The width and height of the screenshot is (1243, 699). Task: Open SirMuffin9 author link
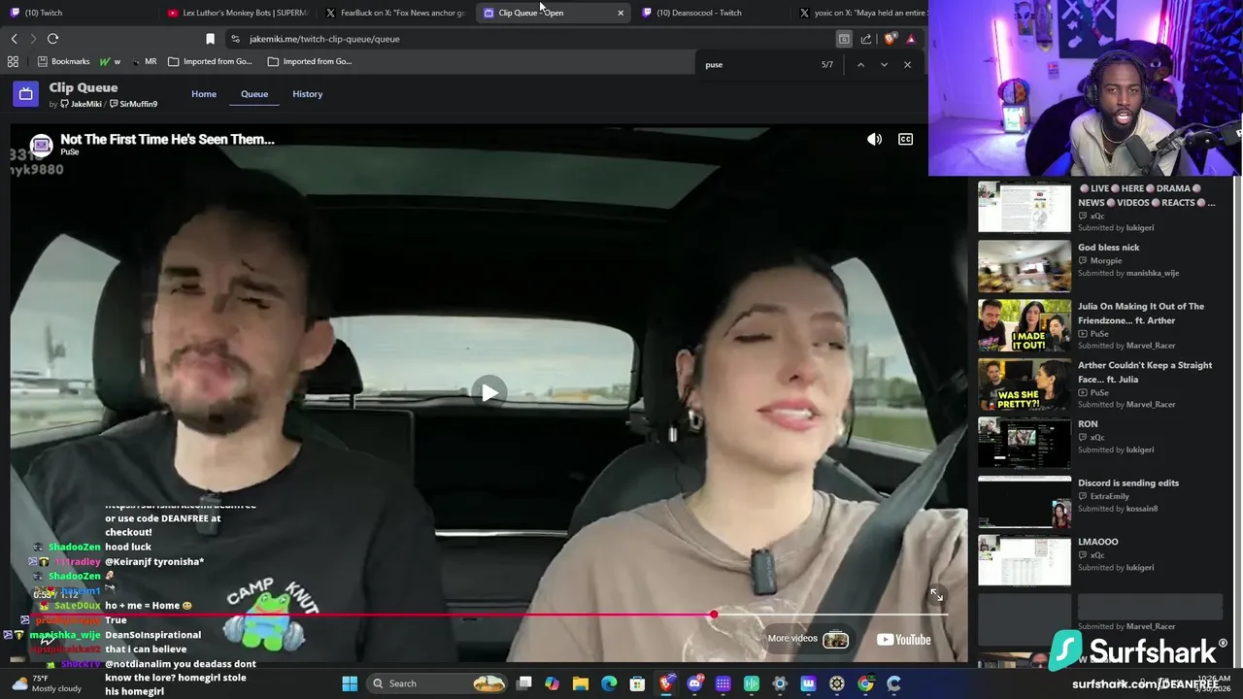click(133, 104)
